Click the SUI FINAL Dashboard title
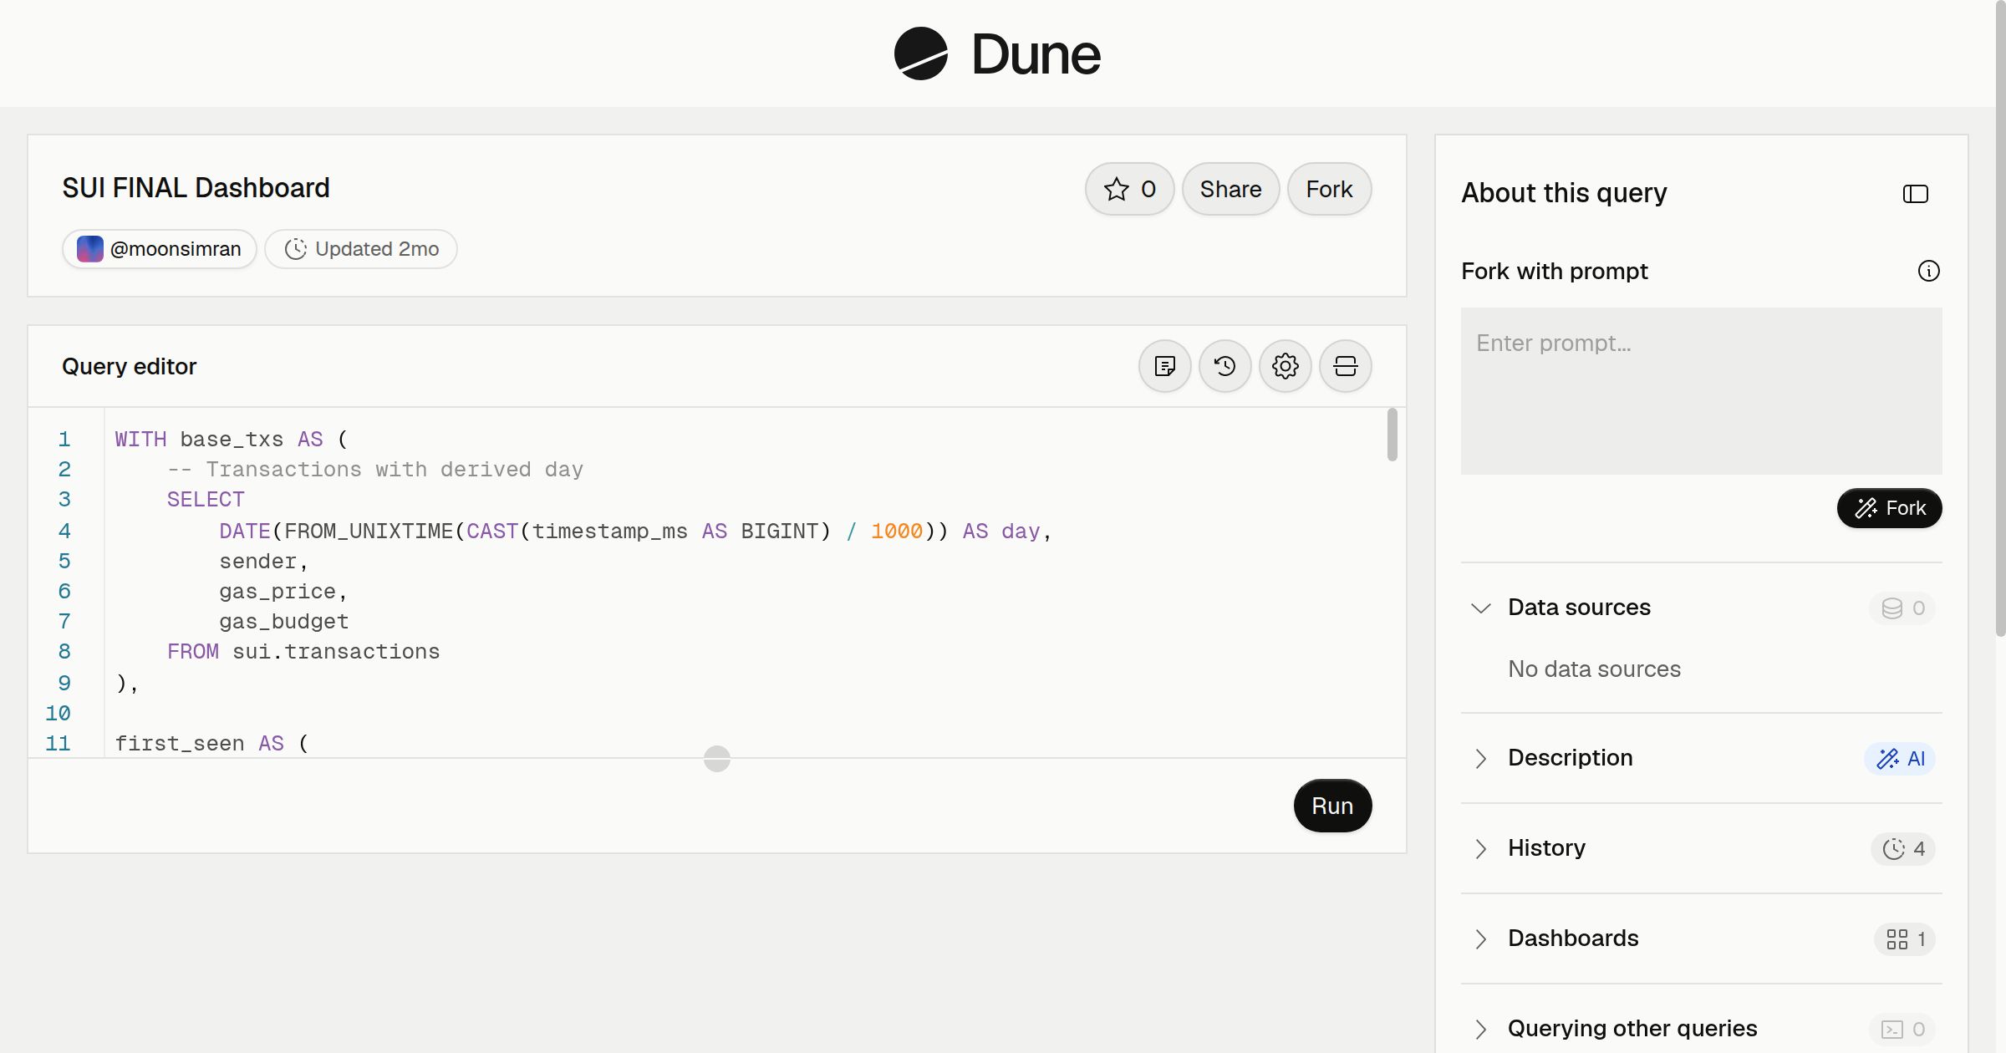 click(196, 188)
